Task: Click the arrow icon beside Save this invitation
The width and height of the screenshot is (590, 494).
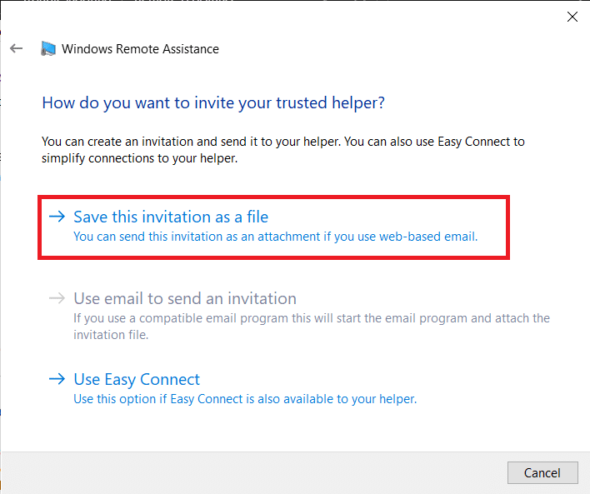Action: (57, 217)
